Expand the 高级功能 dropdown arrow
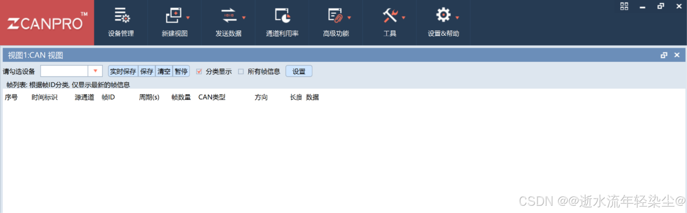This screenshot has width=687, height=213. click(349, 18)
